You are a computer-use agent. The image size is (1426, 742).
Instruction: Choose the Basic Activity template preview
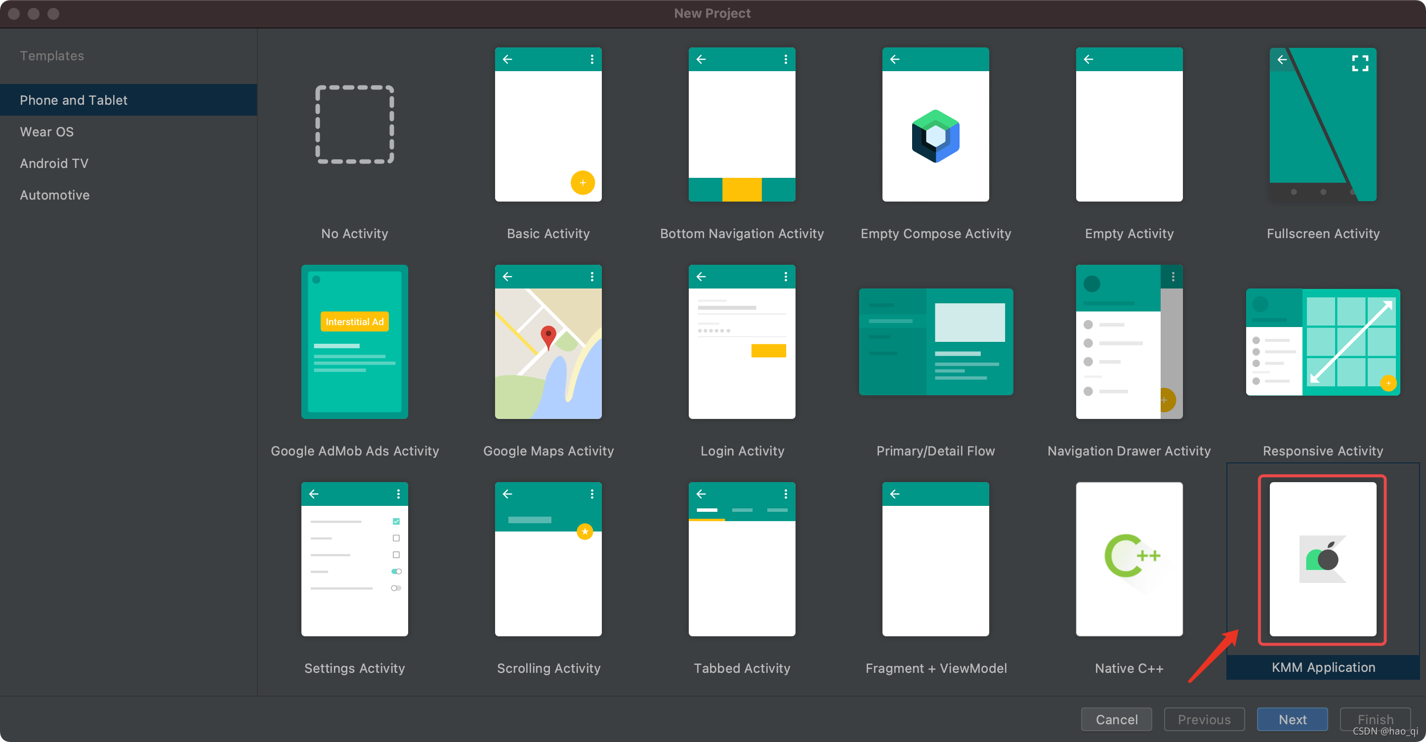(x=548, y=124)
